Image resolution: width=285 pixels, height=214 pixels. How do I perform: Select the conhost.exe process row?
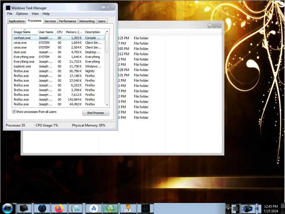(58, 38)
